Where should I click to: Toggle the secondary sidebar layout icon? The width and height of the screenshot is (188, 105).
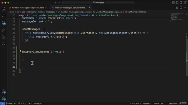point(181,3)
